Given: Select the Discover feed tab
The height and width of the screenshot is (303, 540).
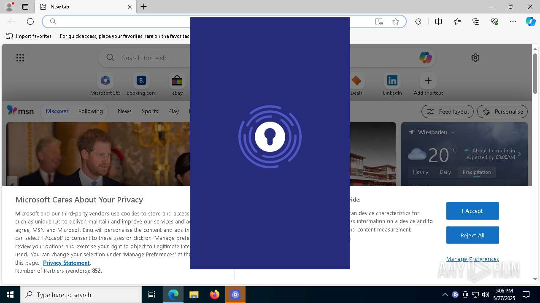Looking at the screenshot, I should pyautogui.click(x=57, y=111).
